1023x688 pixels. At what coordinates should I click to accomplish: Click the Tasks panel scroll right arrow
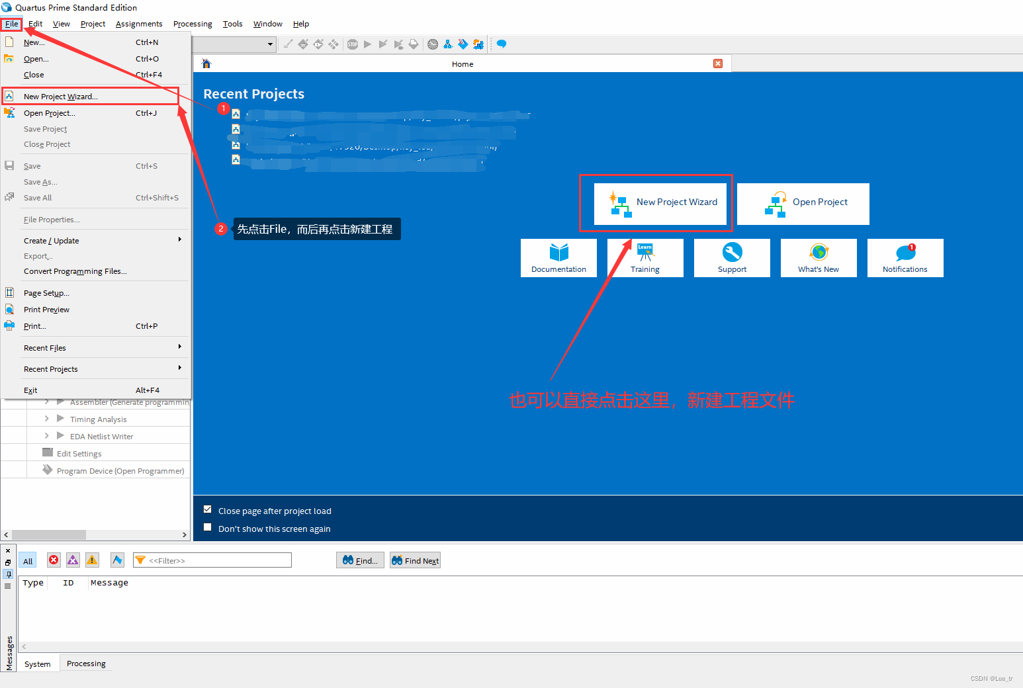[x=185, y=535]
